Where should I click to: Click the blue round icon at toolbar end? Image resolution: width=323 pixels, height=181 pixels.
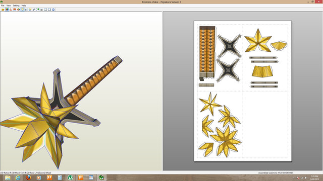pos(53,10)
